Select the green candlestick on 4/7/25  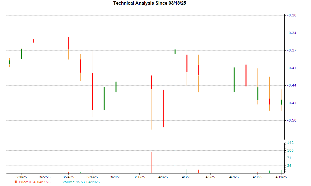[234, 80]
